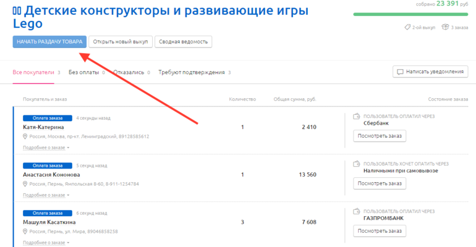Image resolution: width=476 pixels, height=247 pixels.
Task: Open the Сводная ведомость report
Action: [183, 41]
